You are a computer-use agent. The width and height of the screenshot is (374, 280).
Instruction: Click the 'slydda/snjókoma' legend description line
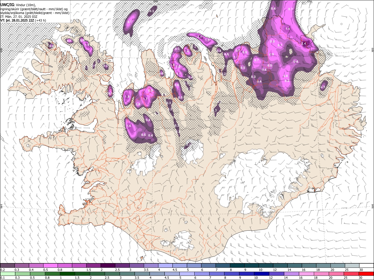point(35,13)
